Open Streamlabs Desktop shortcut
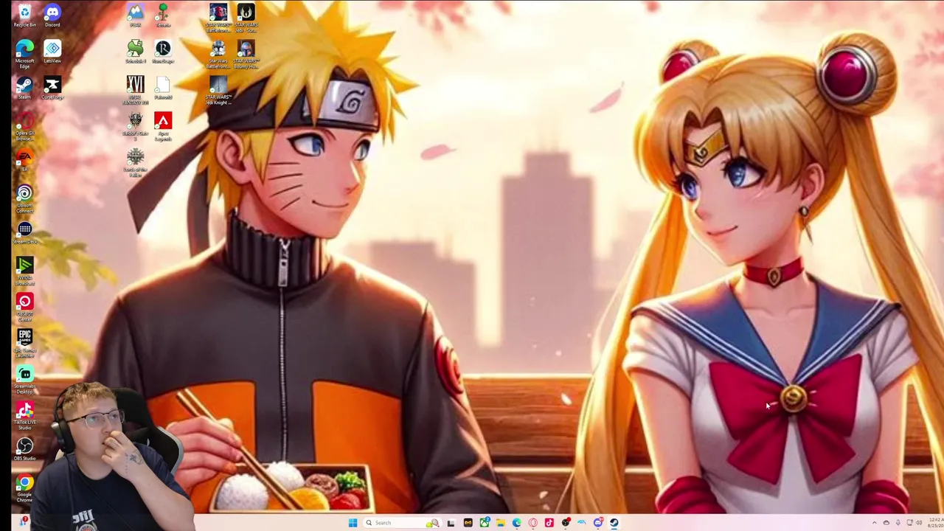This screenshot has height=531, width=944. 24,380
